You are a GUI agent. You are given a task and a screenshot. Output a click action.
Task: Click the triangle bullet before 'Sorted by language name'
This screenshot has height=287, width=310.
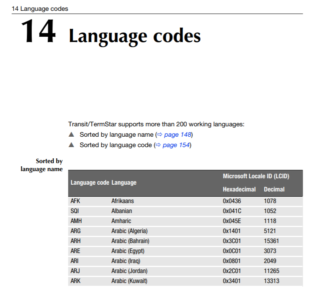point(71,135)
